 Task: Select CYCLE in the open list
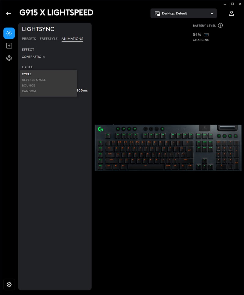tap(27, 74)
